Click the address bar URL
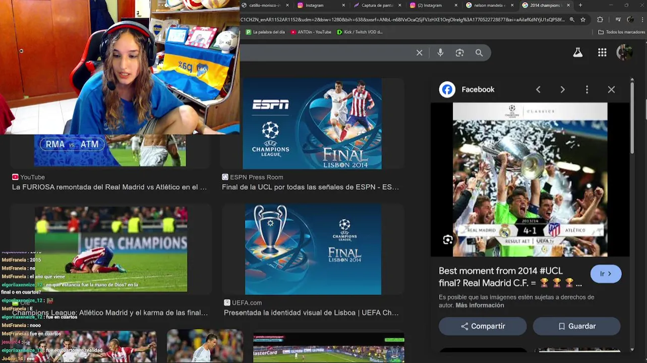The image size is (647, 363). pyautogui.click(x=402, y=20)
